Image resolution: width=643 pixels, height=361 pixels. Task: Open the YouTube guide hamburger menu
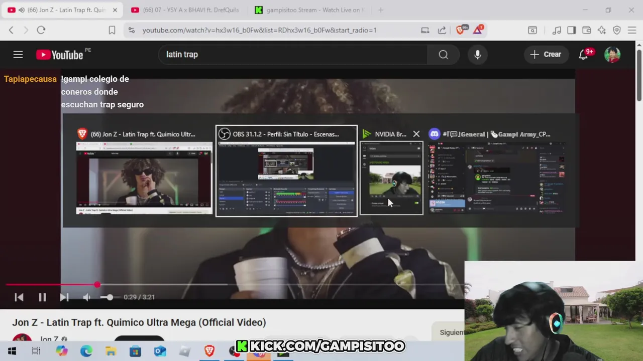[x=18, y=54]
